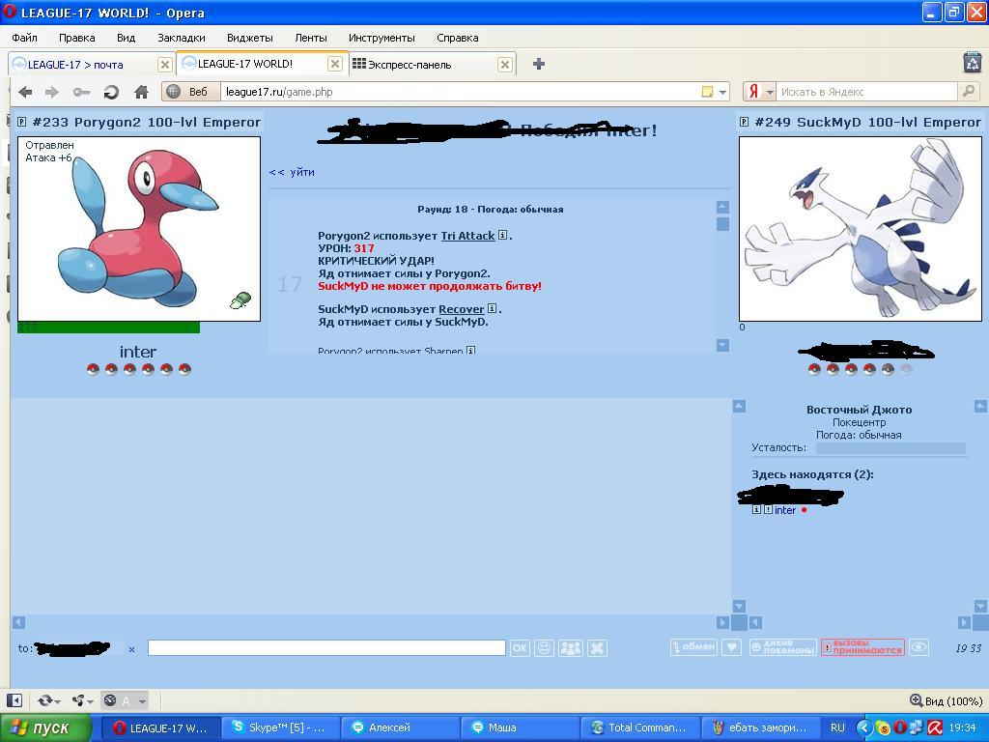Viewport: 989px width, 742px height.
Task: Click the address field with league17.ru/game.php
Action: [x=461, y=92]
